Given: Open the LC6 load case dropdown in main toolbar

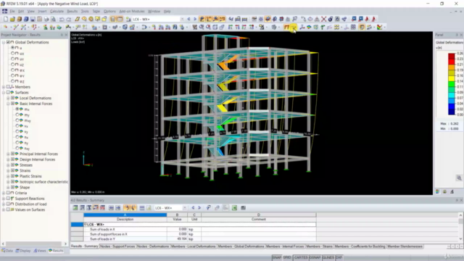Looking at the screenshot, I should pyautogui.click(x=182, y=20).
